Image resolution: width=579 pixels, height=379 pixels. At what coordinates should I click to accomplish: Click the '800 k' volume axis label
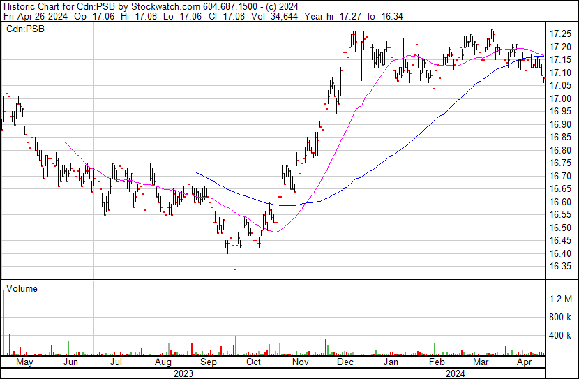point(560,317)
